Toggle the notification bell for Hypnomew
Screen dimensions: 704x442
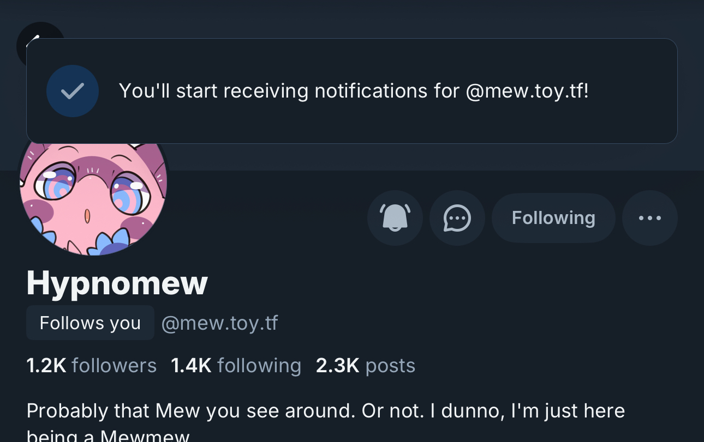(x=395, y=218)
